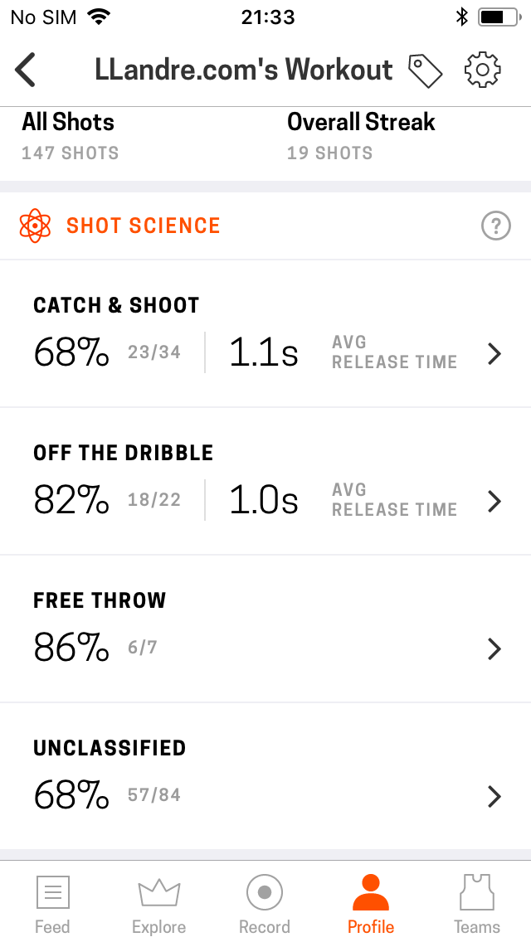Open the tag icon in header
Viewport: 531px width, 942px height.
tap(426, 70)
